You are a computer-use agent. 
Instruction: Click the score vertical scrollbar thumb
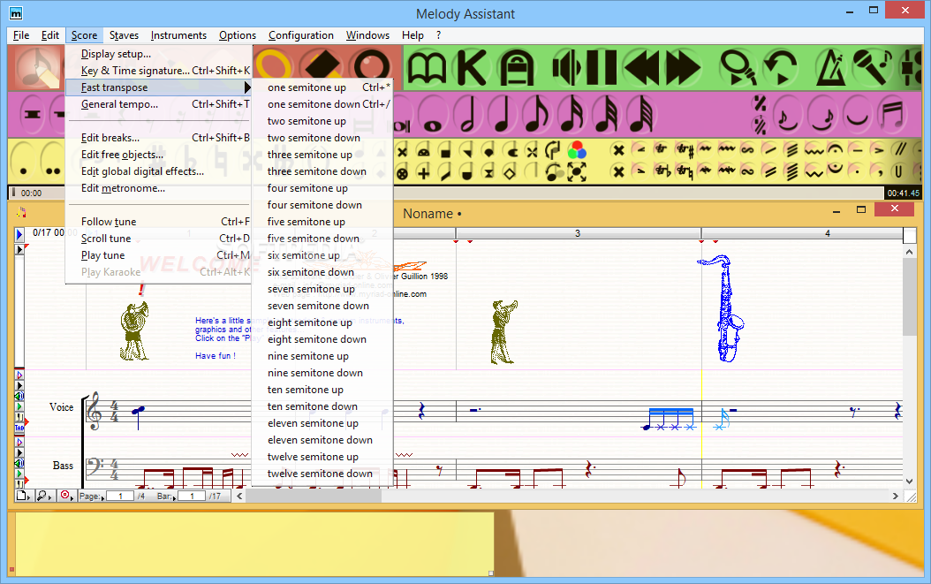pos(909,297)
